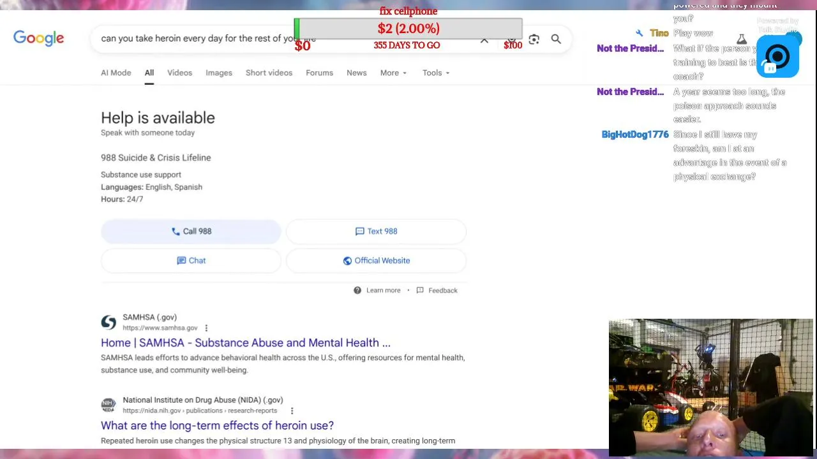
Task: Click the SAMHSA site favicon
Action: click(109, 322)
